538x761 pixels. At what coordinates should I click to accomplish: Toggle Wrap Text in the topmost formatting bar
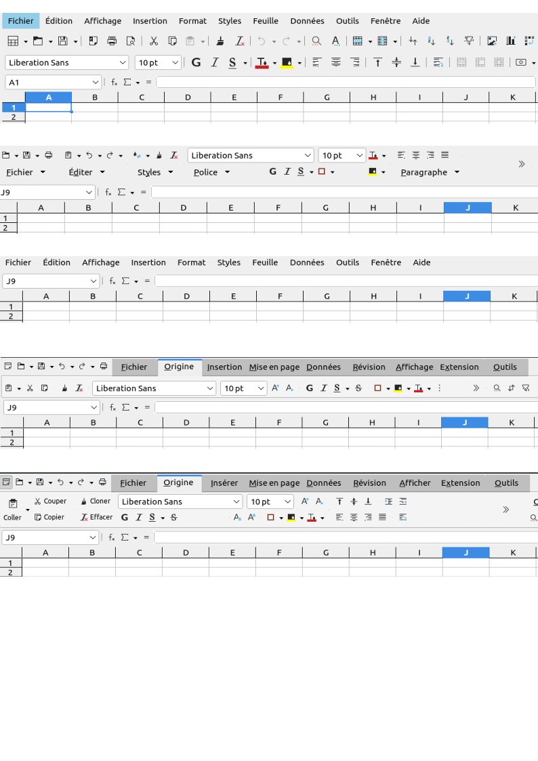(438, 62)
